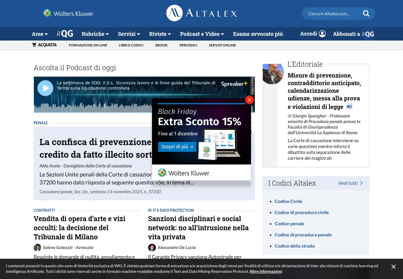Open the Podcast e Video dropdown
This screenshot has height=279, width=403.
click(202, 34)
